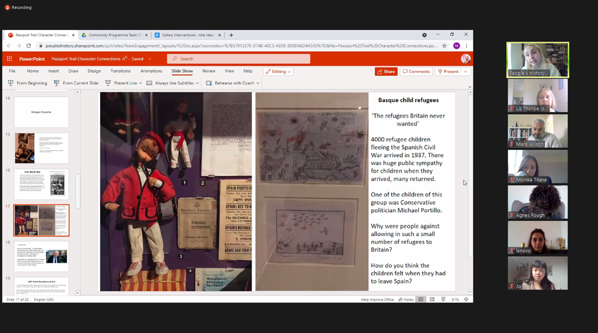Go back in the browser
Screen dimensions: 598x333
(x=9, y=45)
